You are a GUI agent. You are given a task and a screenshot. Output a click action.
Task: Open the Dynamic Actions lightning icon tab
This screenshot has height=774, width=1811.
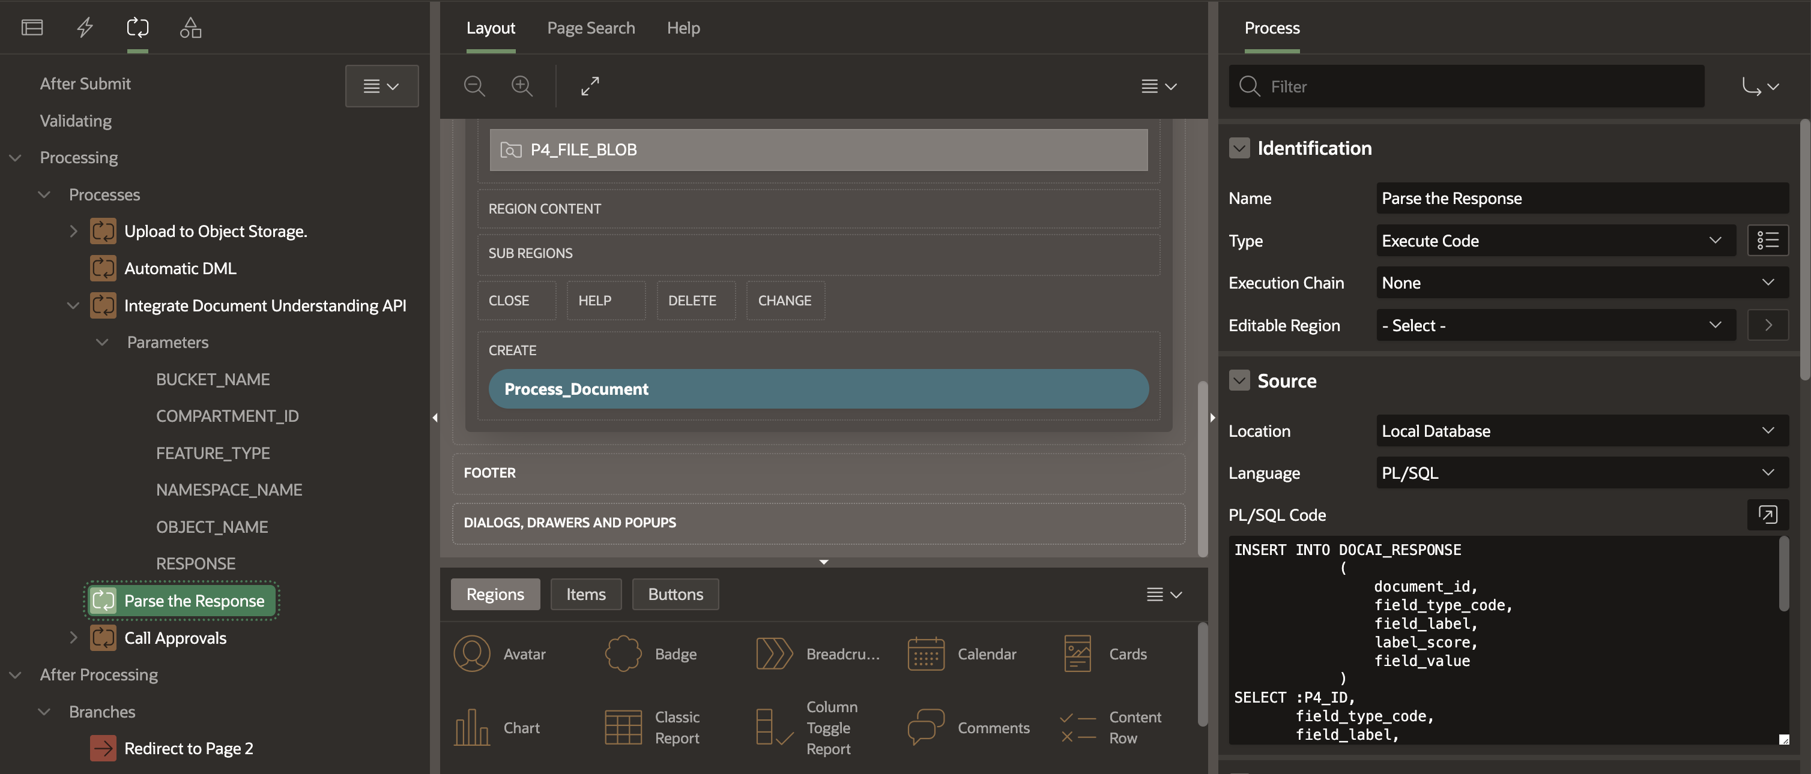[x=85, y=28]
